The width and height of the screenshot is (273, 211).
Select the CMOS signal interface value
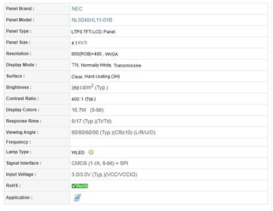pyautogui.click(x=100, y=163)
